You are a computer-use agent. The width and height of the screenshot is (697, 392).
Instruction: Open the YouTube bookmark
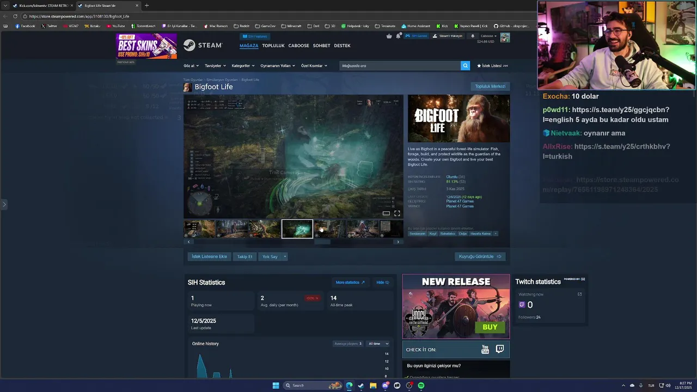click(116, 26)
